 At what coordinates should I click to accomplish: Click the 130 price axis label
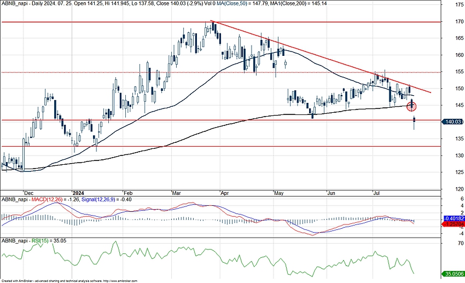(460, 155)
